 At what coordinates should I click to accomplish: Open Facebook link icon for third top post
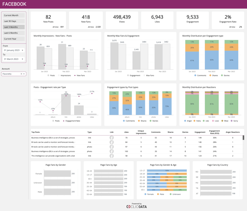(112, 147)
